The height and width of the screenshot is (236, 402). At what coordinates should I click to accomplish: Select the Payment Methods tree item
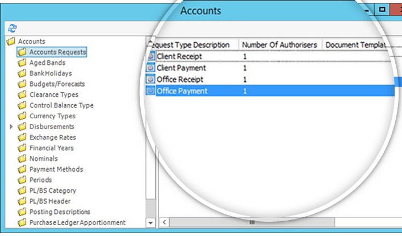coord(56,169)
